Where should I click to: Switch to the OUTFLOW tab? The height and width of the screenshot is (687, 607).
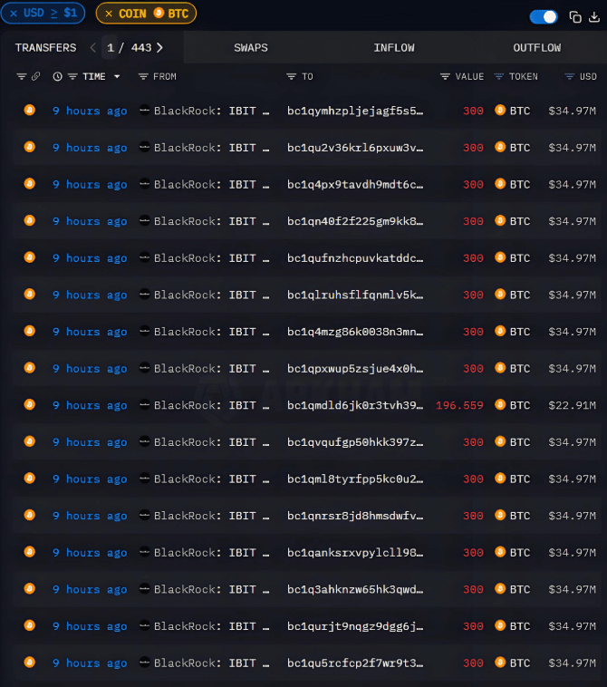pos(537,48)
